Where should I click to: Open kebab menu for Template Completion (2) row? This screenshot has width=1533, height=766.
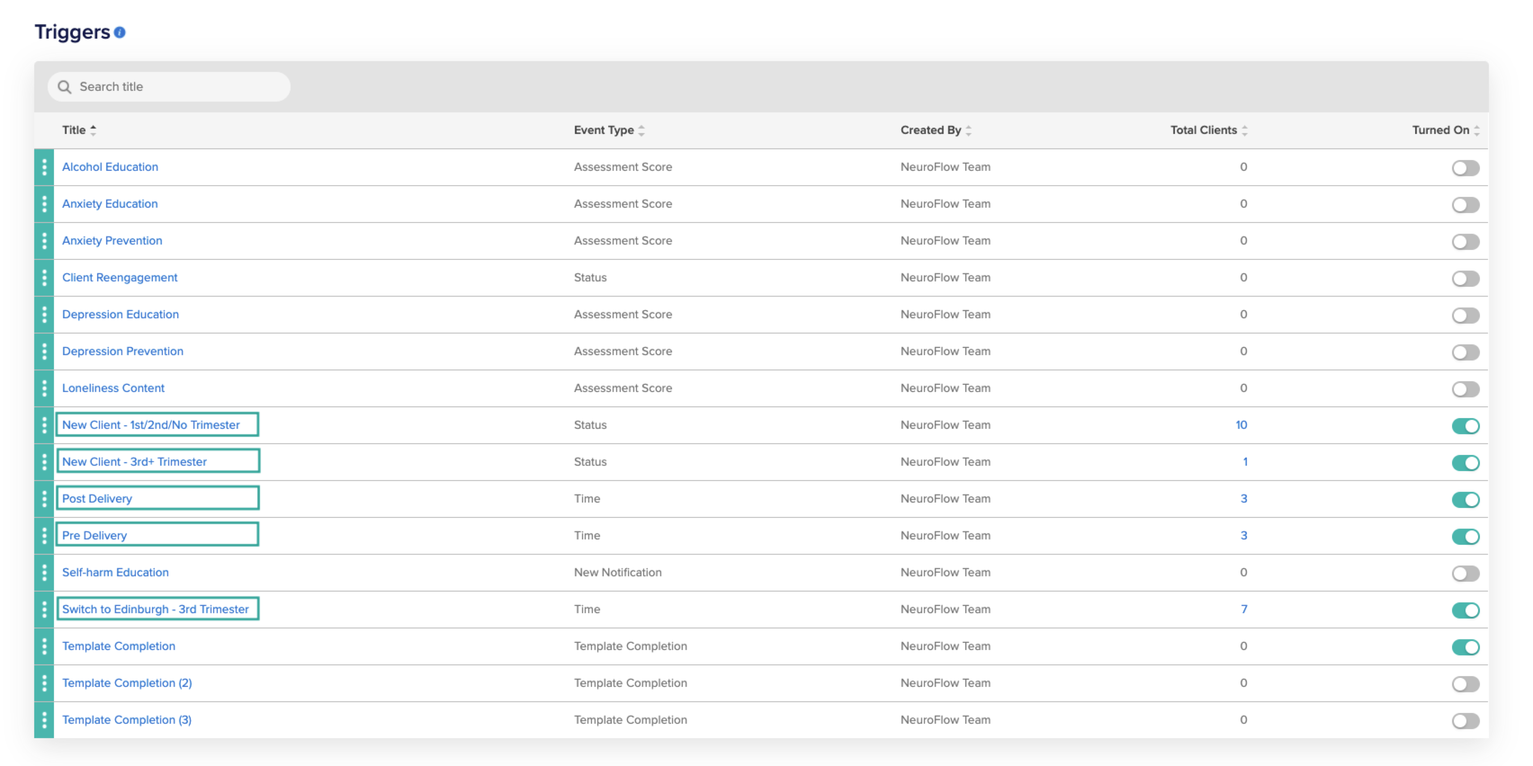[x=45, y=683]
